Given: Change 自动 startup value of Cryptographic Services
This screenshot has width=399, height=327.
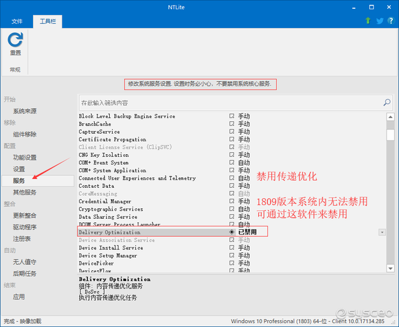Looking at the screenshot, I should 244,209.
